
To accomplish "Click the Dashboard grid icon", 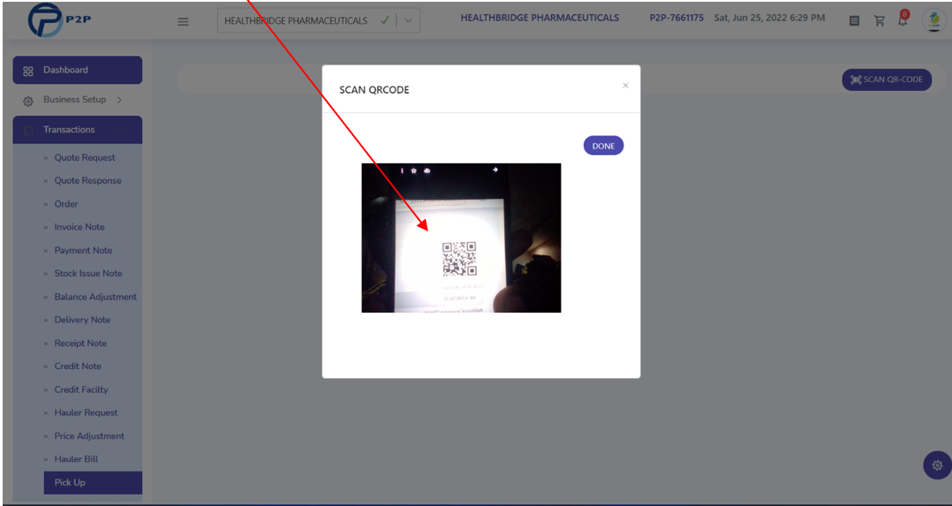I will click(x=28, y=71).
